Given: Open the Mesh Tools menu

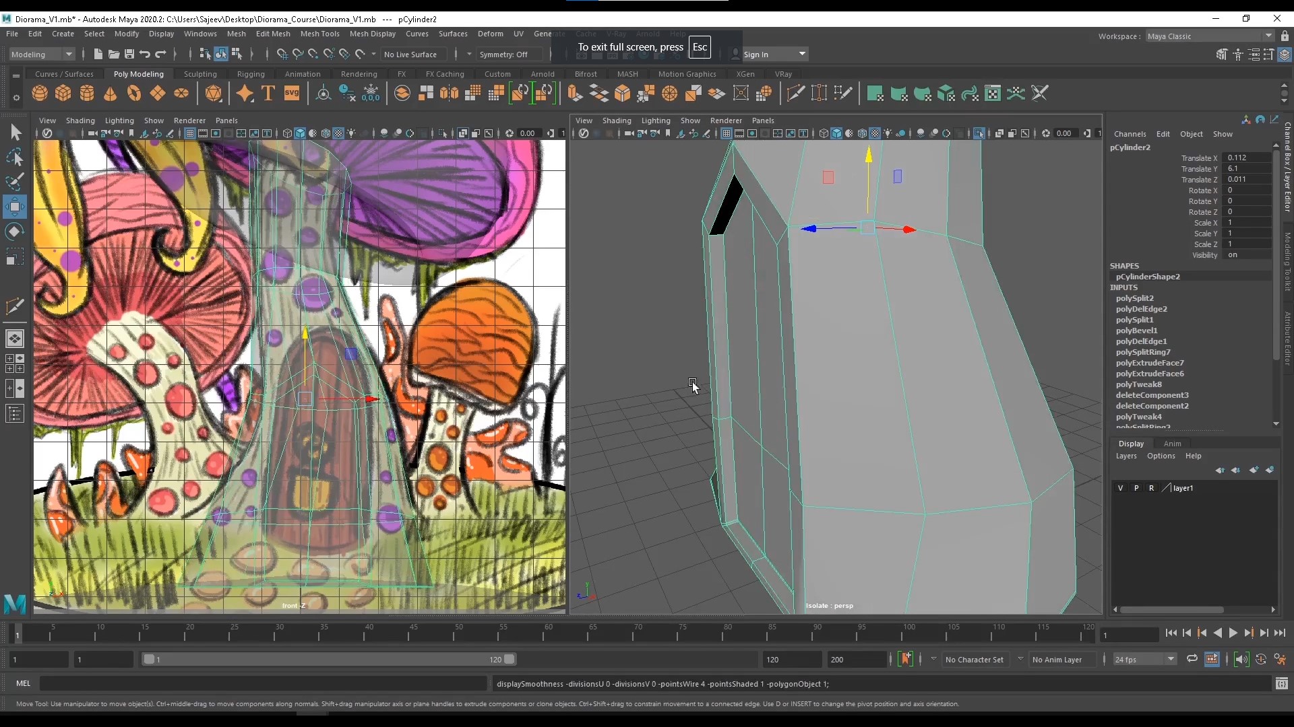Looking at the screenshot, I should click(x=321, y=34).
